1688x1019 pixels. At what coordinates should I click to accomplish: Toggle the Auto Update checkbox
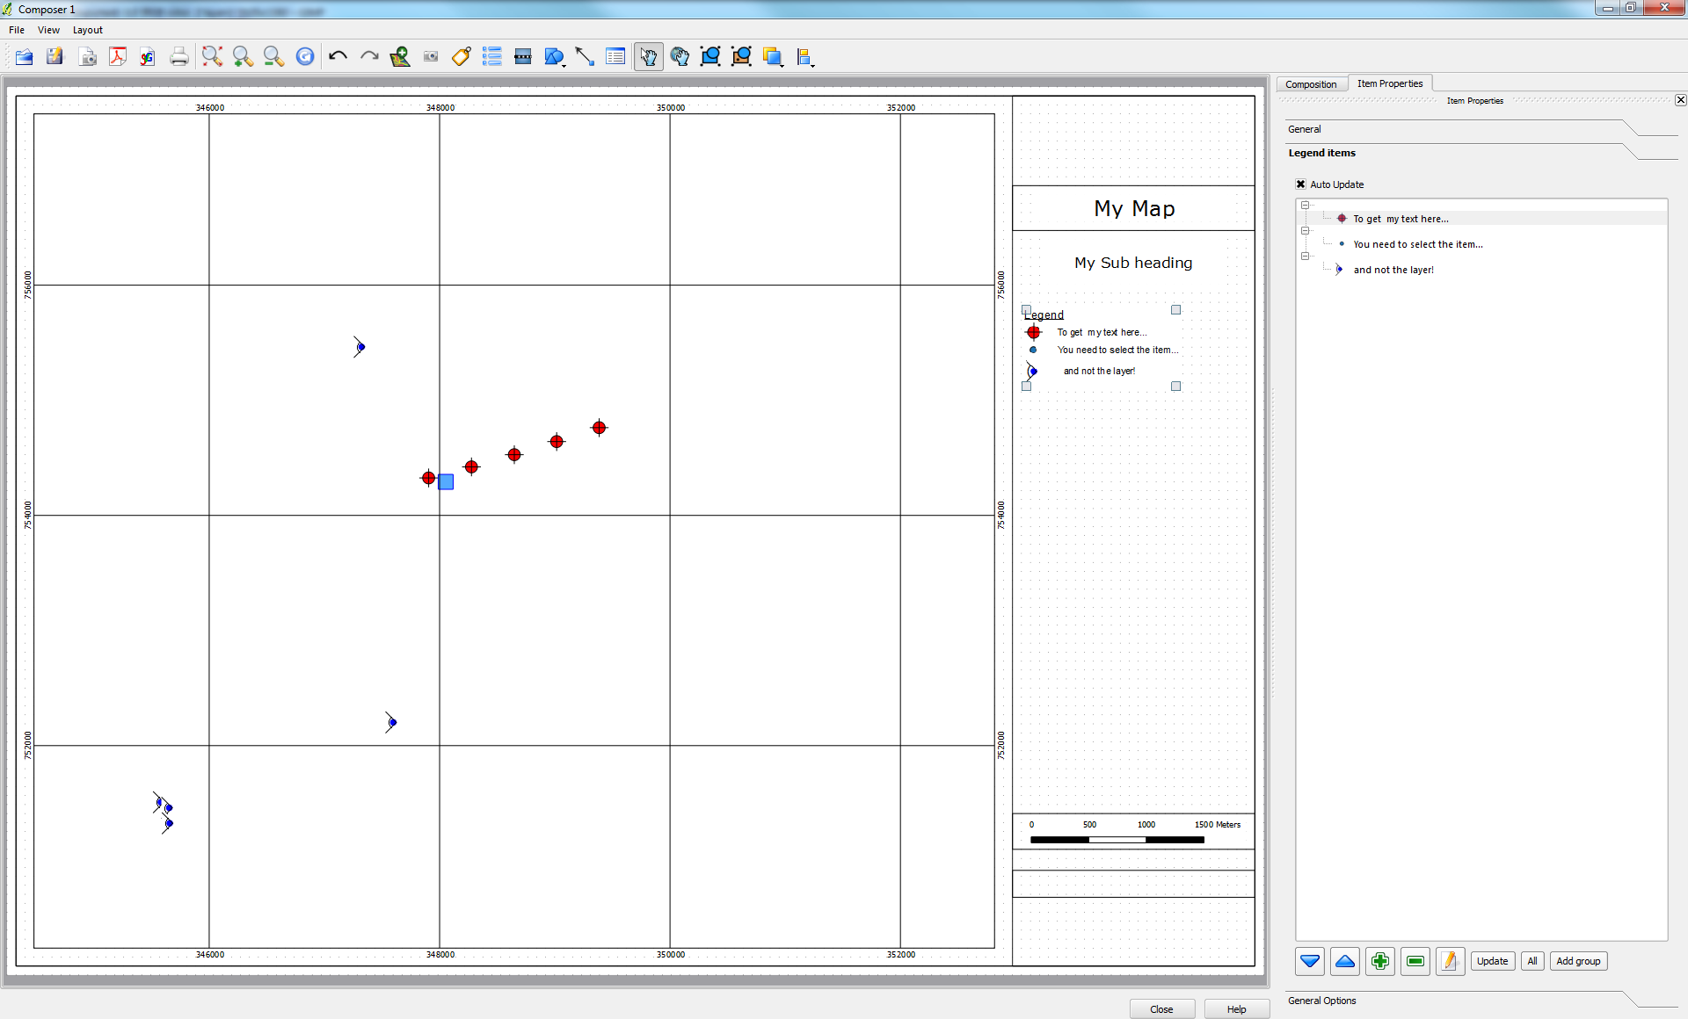tap(1301, 184)
